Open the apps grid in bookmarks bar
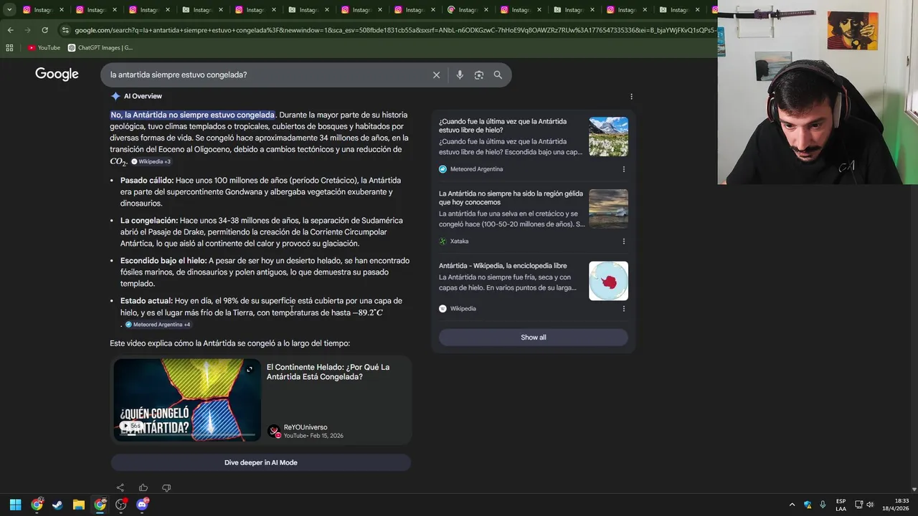The height and width of the screenshot is (516, 918). point(9,47)
